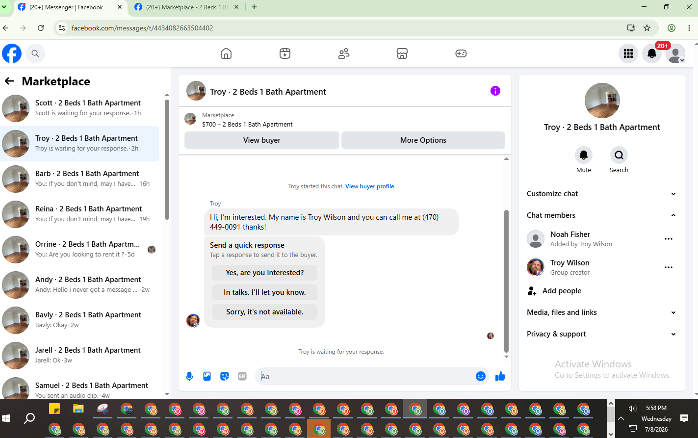Viewport: 698px width, 438px height.
Task: Open the Jarell 2 Beds conversation
Action: (x=80, y=356)
